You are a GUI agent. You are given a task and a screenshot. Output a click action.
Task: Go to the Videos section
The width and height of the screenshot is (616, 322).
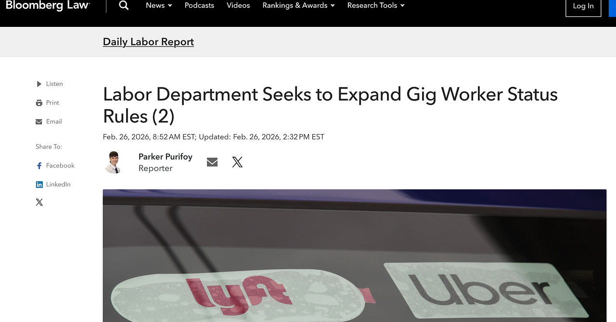(x=238, y=5)
